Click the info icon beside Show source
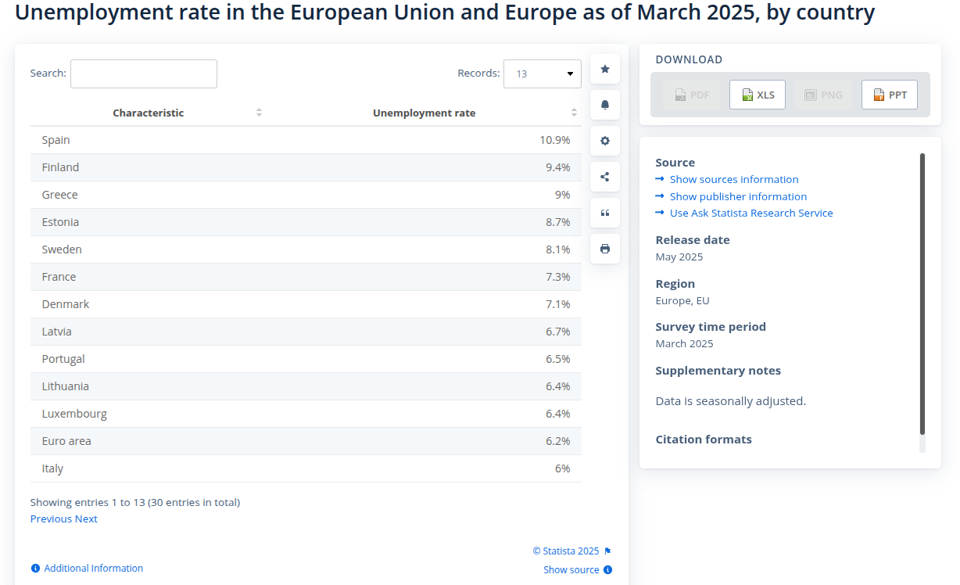This screenshot has height=585, width=960. [x=607, y=570]
